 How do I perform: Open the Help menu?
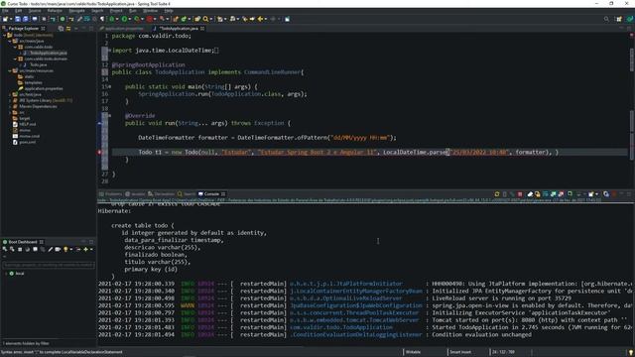(169, 11)
